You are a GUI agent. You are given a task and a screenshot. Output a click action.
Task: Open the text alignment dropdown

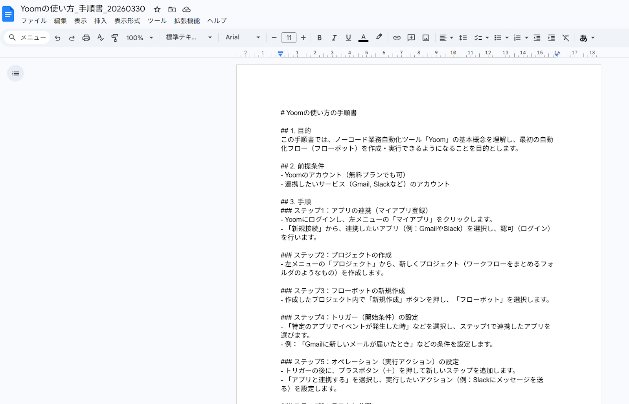[x=446, y=38]
